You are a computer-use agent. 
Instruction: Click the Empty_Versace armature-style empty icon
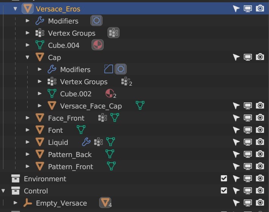coord(28,203)
